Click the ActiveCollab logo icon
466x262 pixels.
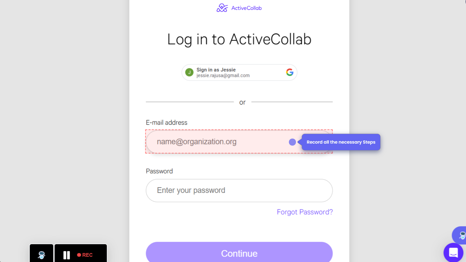pos(222,8)
